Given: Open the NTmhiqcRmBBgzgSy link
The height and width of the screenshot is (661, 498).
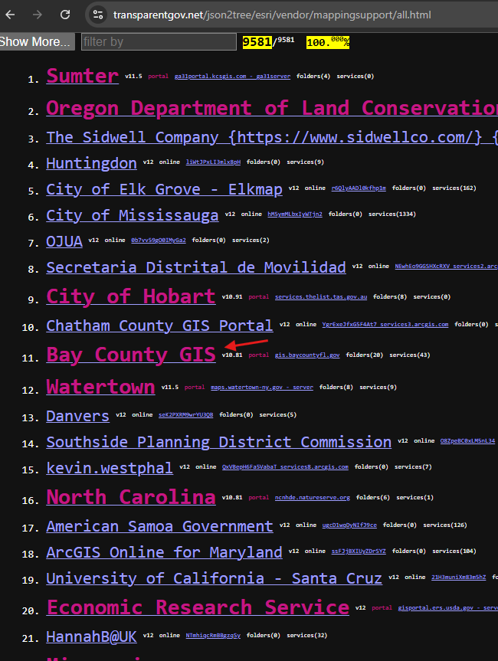Looking at the screenshot, I should [x=213, y=636].
